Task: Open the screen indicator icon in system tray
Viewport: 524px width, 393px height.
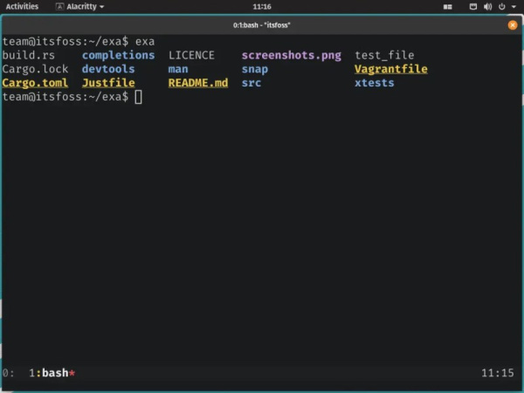Action: pyautogui.click(x=472, y=6)
